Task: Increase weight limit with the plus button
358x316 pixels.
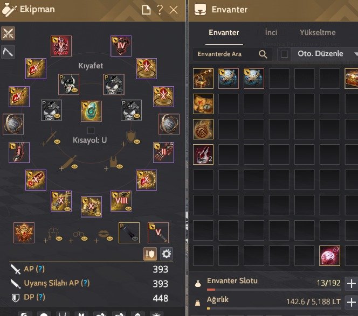Action: (351, 302)
